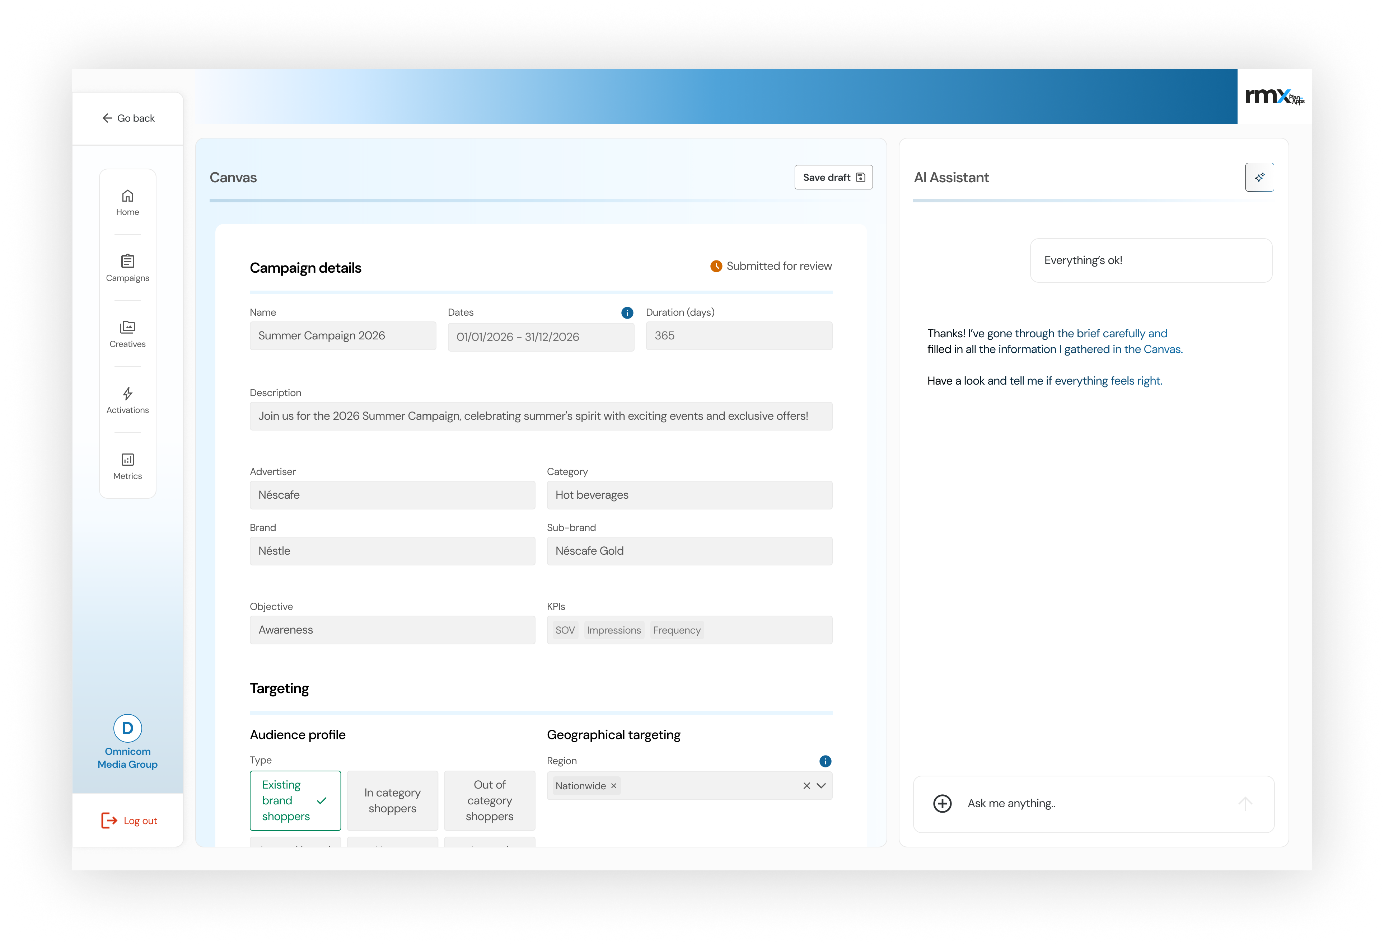This screenshot has height=945, width=1384.
Task: Click the SOV KPI tag
Action: (x=565, y=631)
